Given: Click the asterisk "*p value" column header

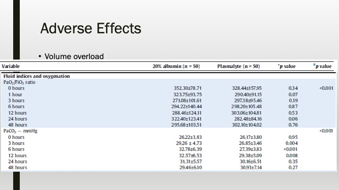Looking at the screenshot, I should tap(286, 67).
